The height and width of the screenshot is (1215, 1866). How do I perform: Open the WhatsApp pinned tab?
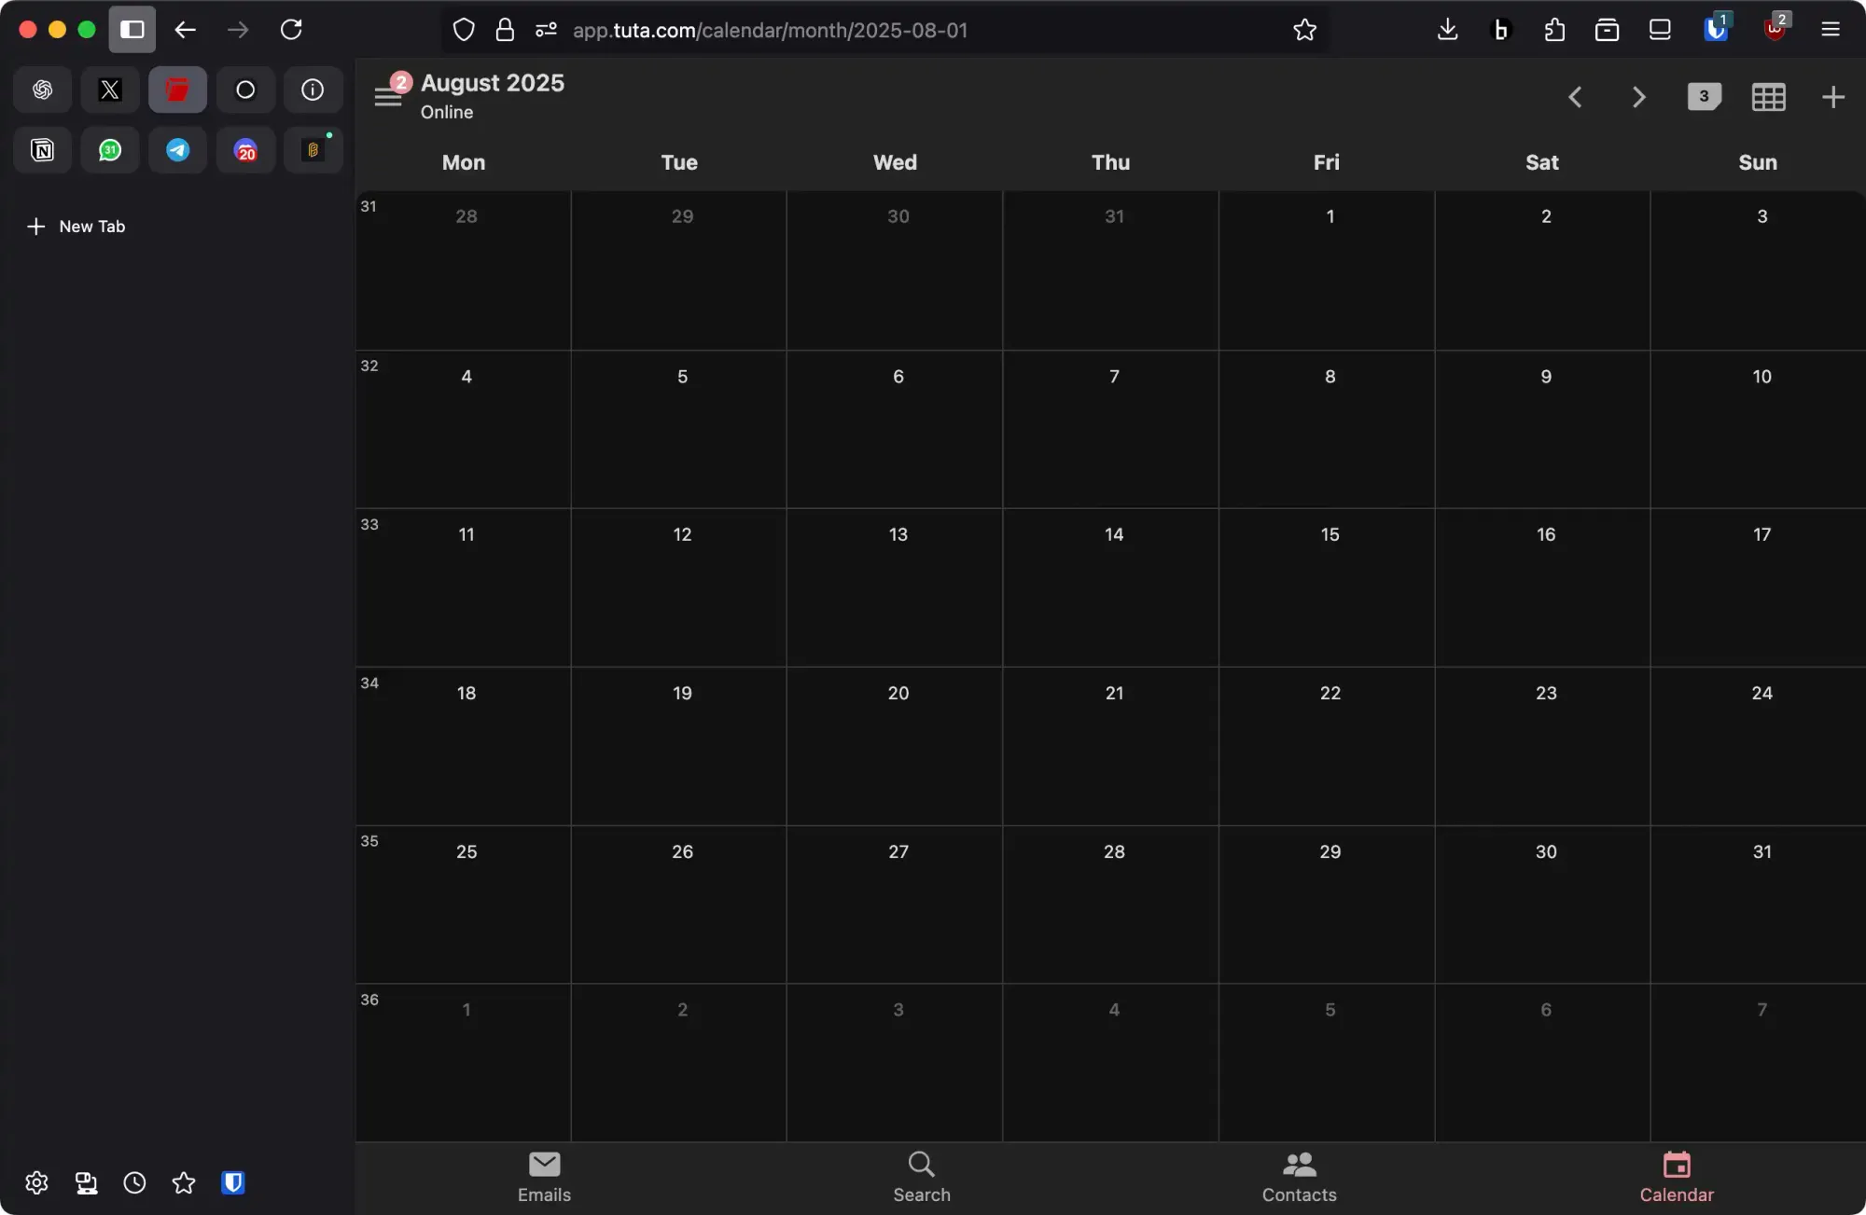point(110,150)
